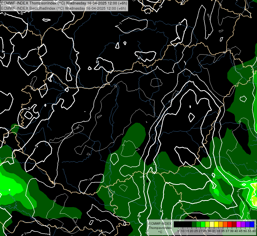Click legend scale value 10
The height and width of the screenshot is (236, 257).
(183, 231)
